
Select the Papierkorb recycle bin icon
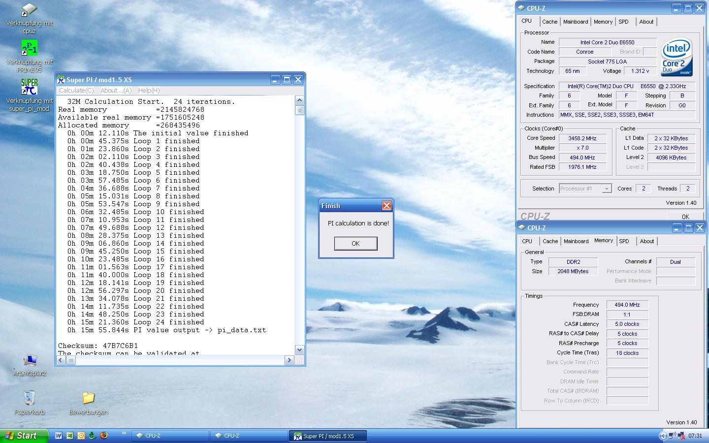30,398
